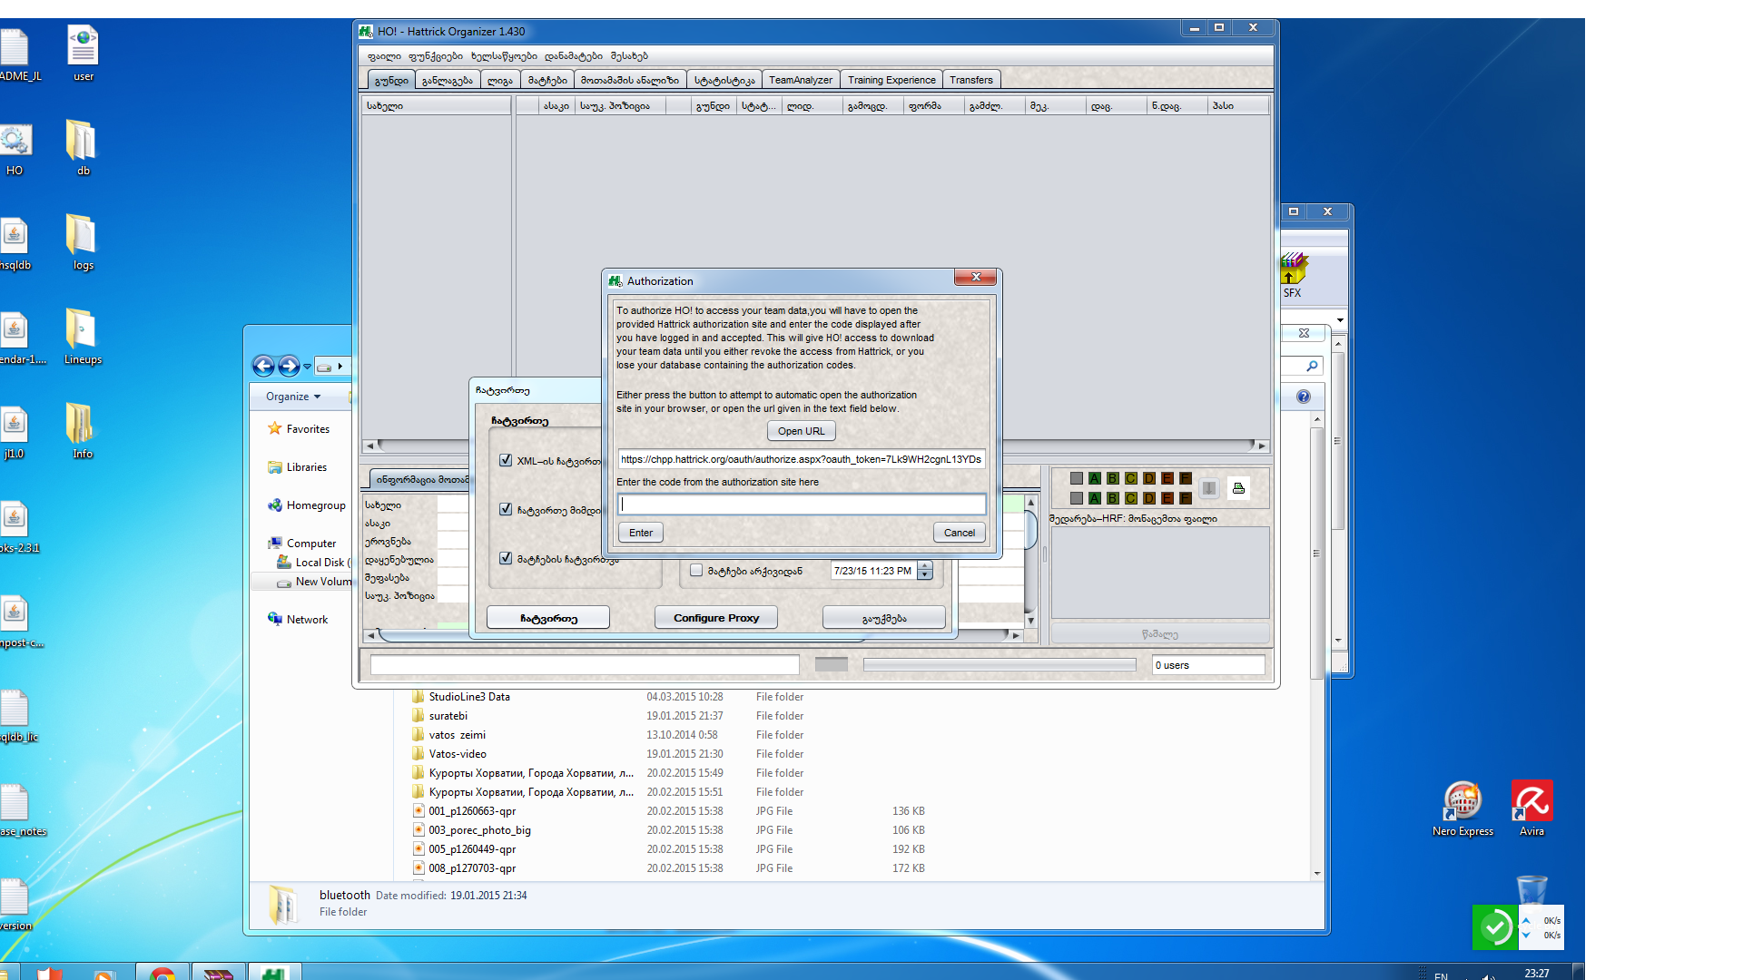The height and width of the screenshot is (980, 1743).
Task: Click the Open URL button
Action: [x=801, y=431]
